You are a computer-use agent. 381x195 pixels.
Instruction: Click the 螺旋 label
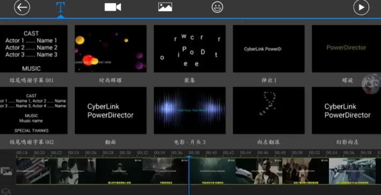347,80
